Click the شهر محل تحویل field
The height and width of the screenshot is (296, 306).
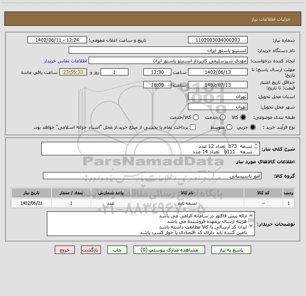pyautogui.click(x=218, y=107)
